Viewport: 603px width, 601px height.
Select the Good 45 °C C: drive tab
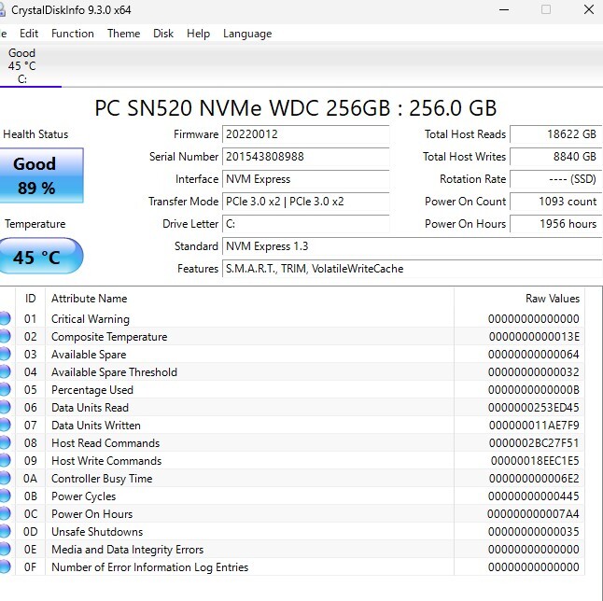(21, 66)
